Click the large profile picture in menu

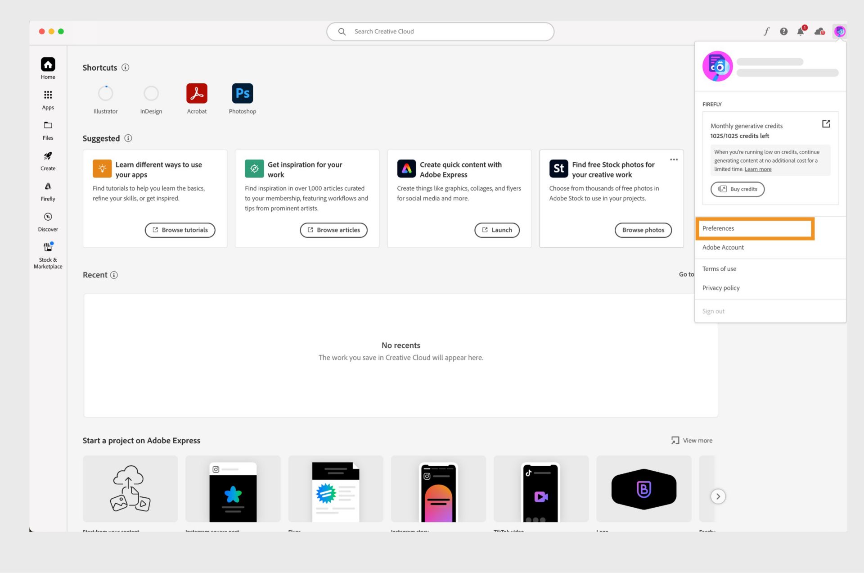click(x=717, y=66)
